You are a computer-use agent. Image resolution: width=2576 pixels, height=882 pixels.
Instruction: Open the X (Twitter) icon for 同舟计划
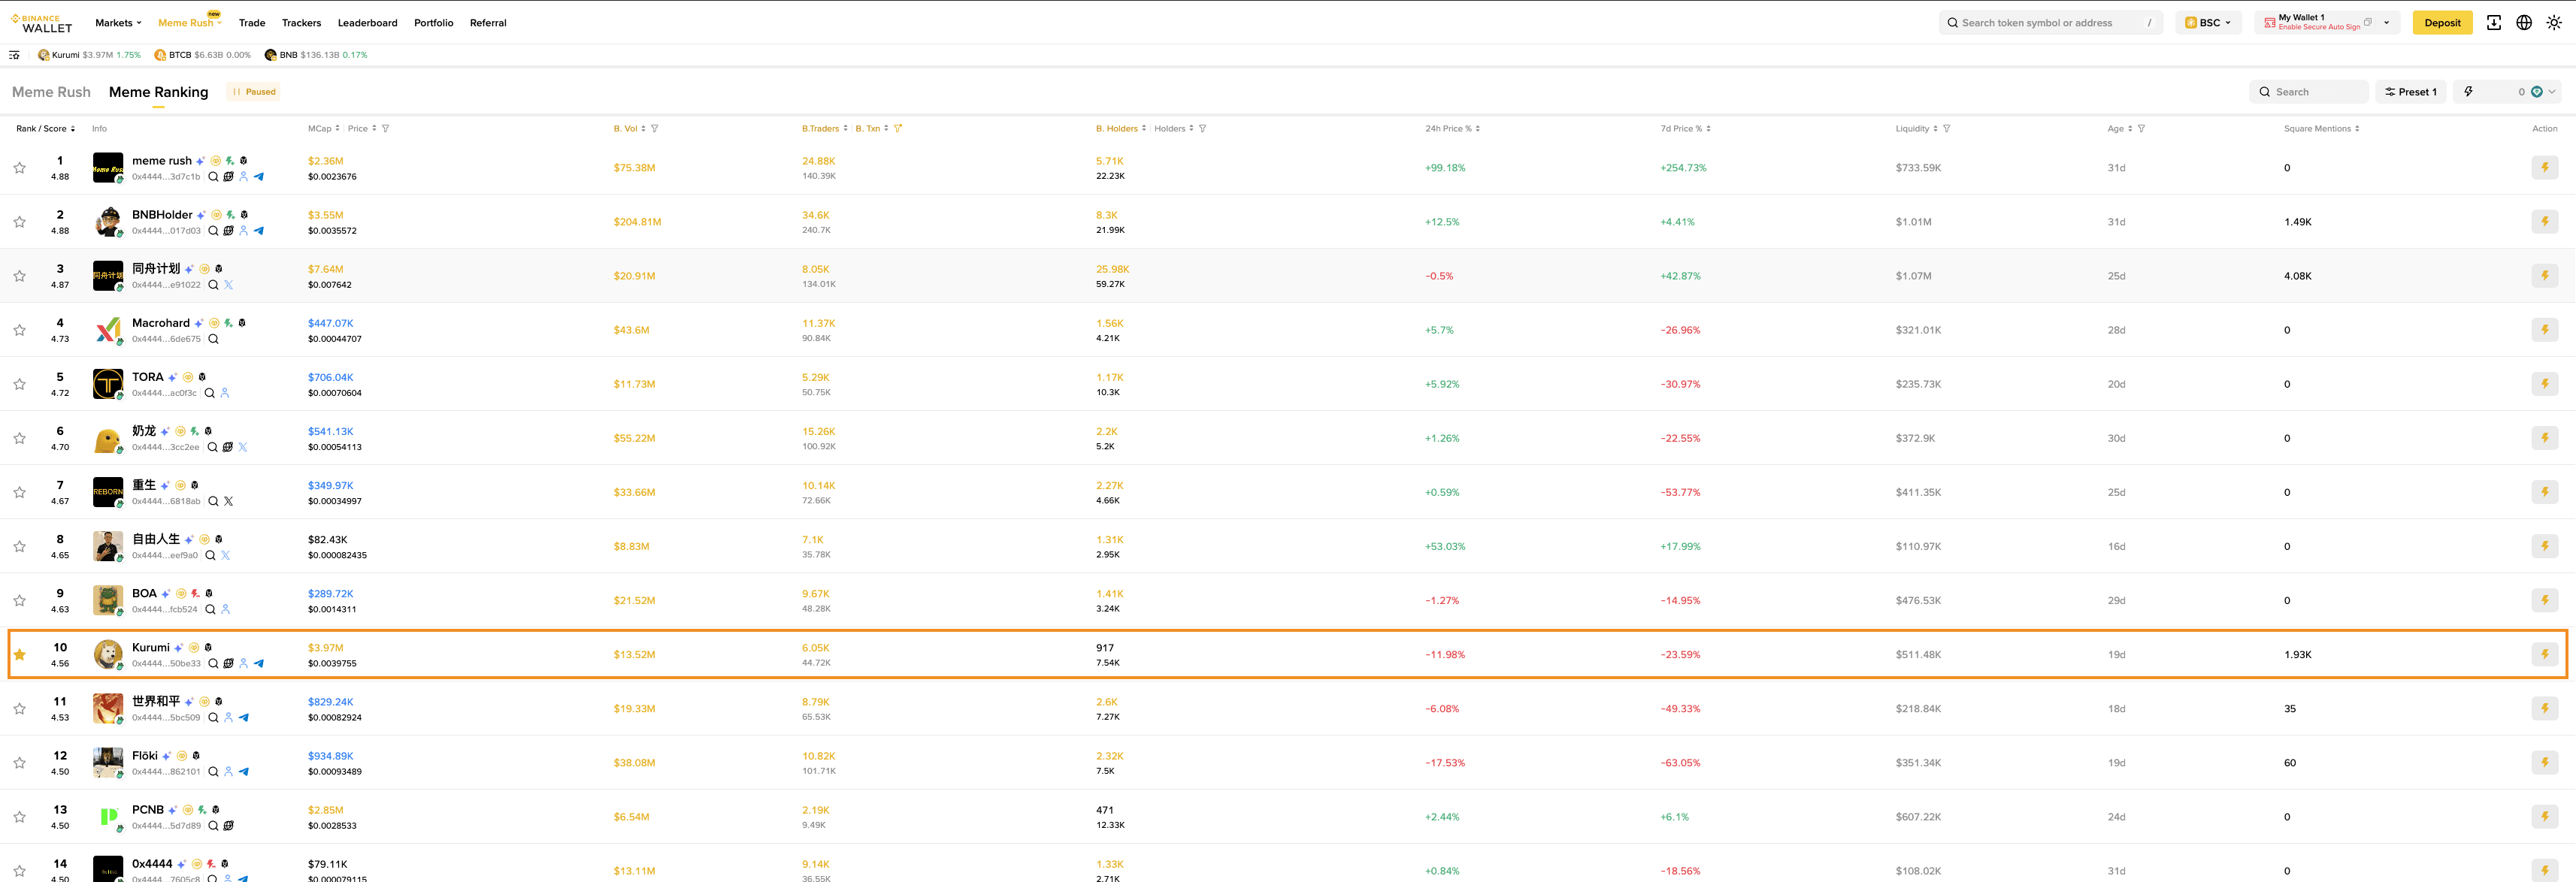click(228, 285)
